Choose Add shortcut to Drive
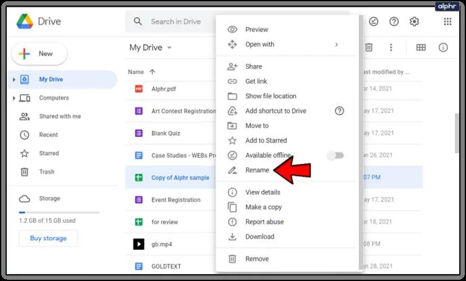466x281 pixels. pyautogui.click(x=275, y=111)
